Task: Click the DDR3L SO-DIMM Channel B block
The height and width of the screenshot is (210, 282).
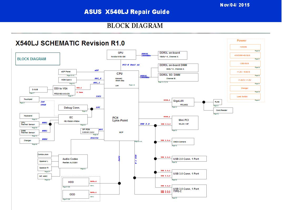Action: coord(178,77)
